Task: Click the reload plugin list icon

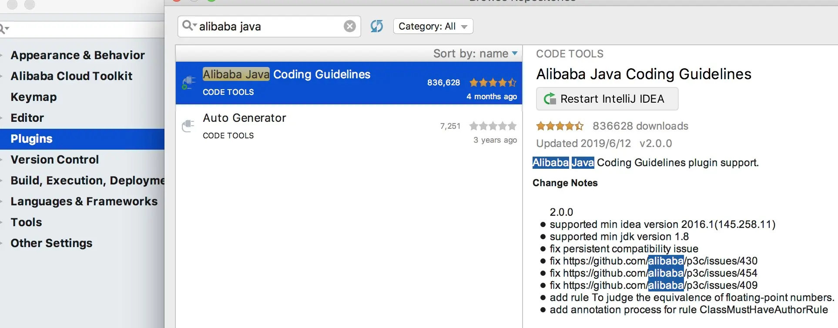Action: tap(377, 27)
